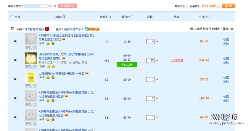Toggle the 全选 select-all checkbox
Viewport: 249px width, 131px height.
12,17
